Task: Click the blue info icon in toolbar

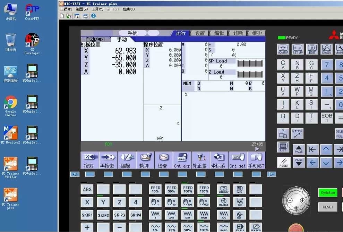Action: pos(93,16)
